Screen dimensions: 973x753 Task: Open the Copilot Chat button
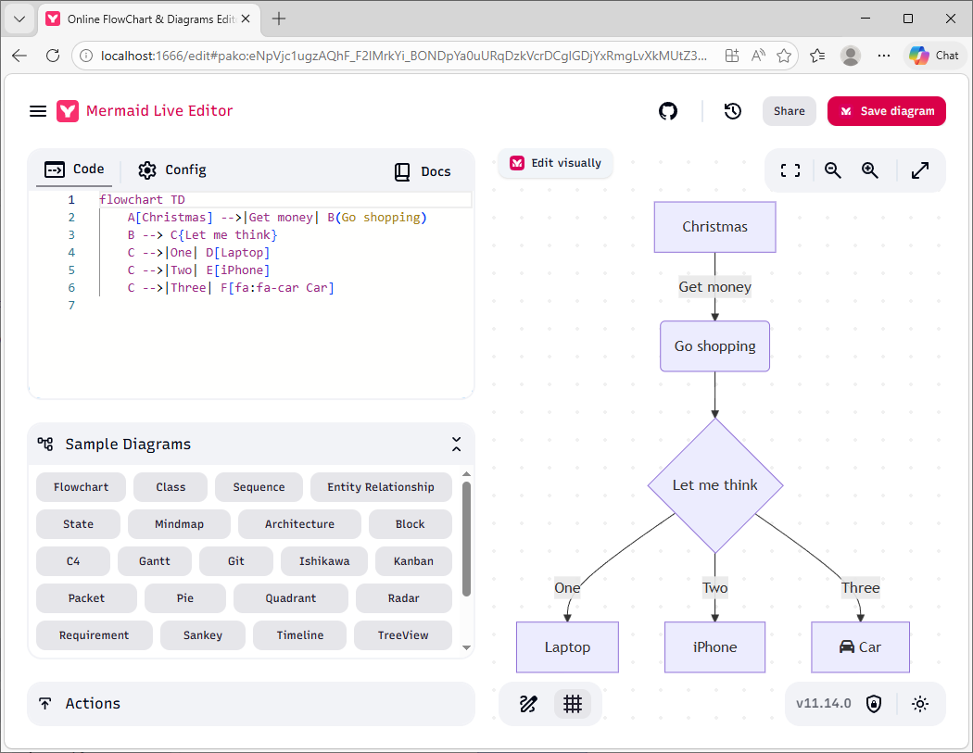(x=934, y=56)
